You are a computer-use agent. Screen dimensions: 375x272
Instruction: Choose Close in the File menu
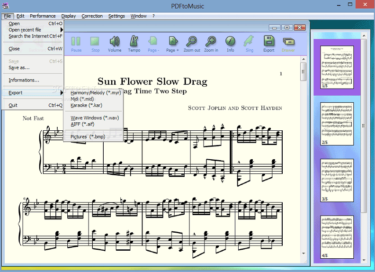coord(33,49)
